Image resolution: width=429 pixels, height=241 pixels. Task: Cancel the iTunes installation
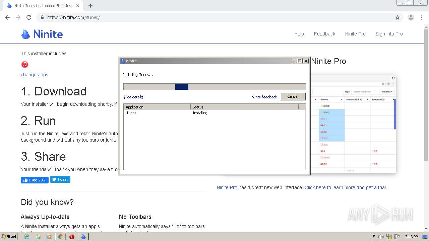(x=293, y=96)
